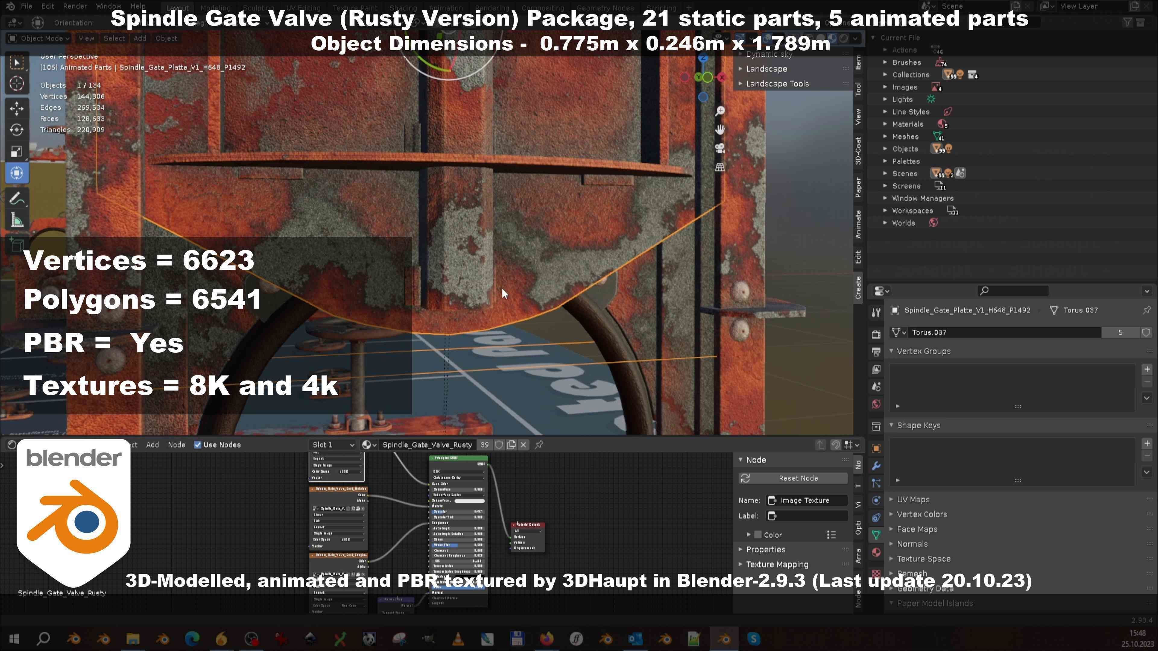Open Firefox from the Windows taskbar

point(546,638)
